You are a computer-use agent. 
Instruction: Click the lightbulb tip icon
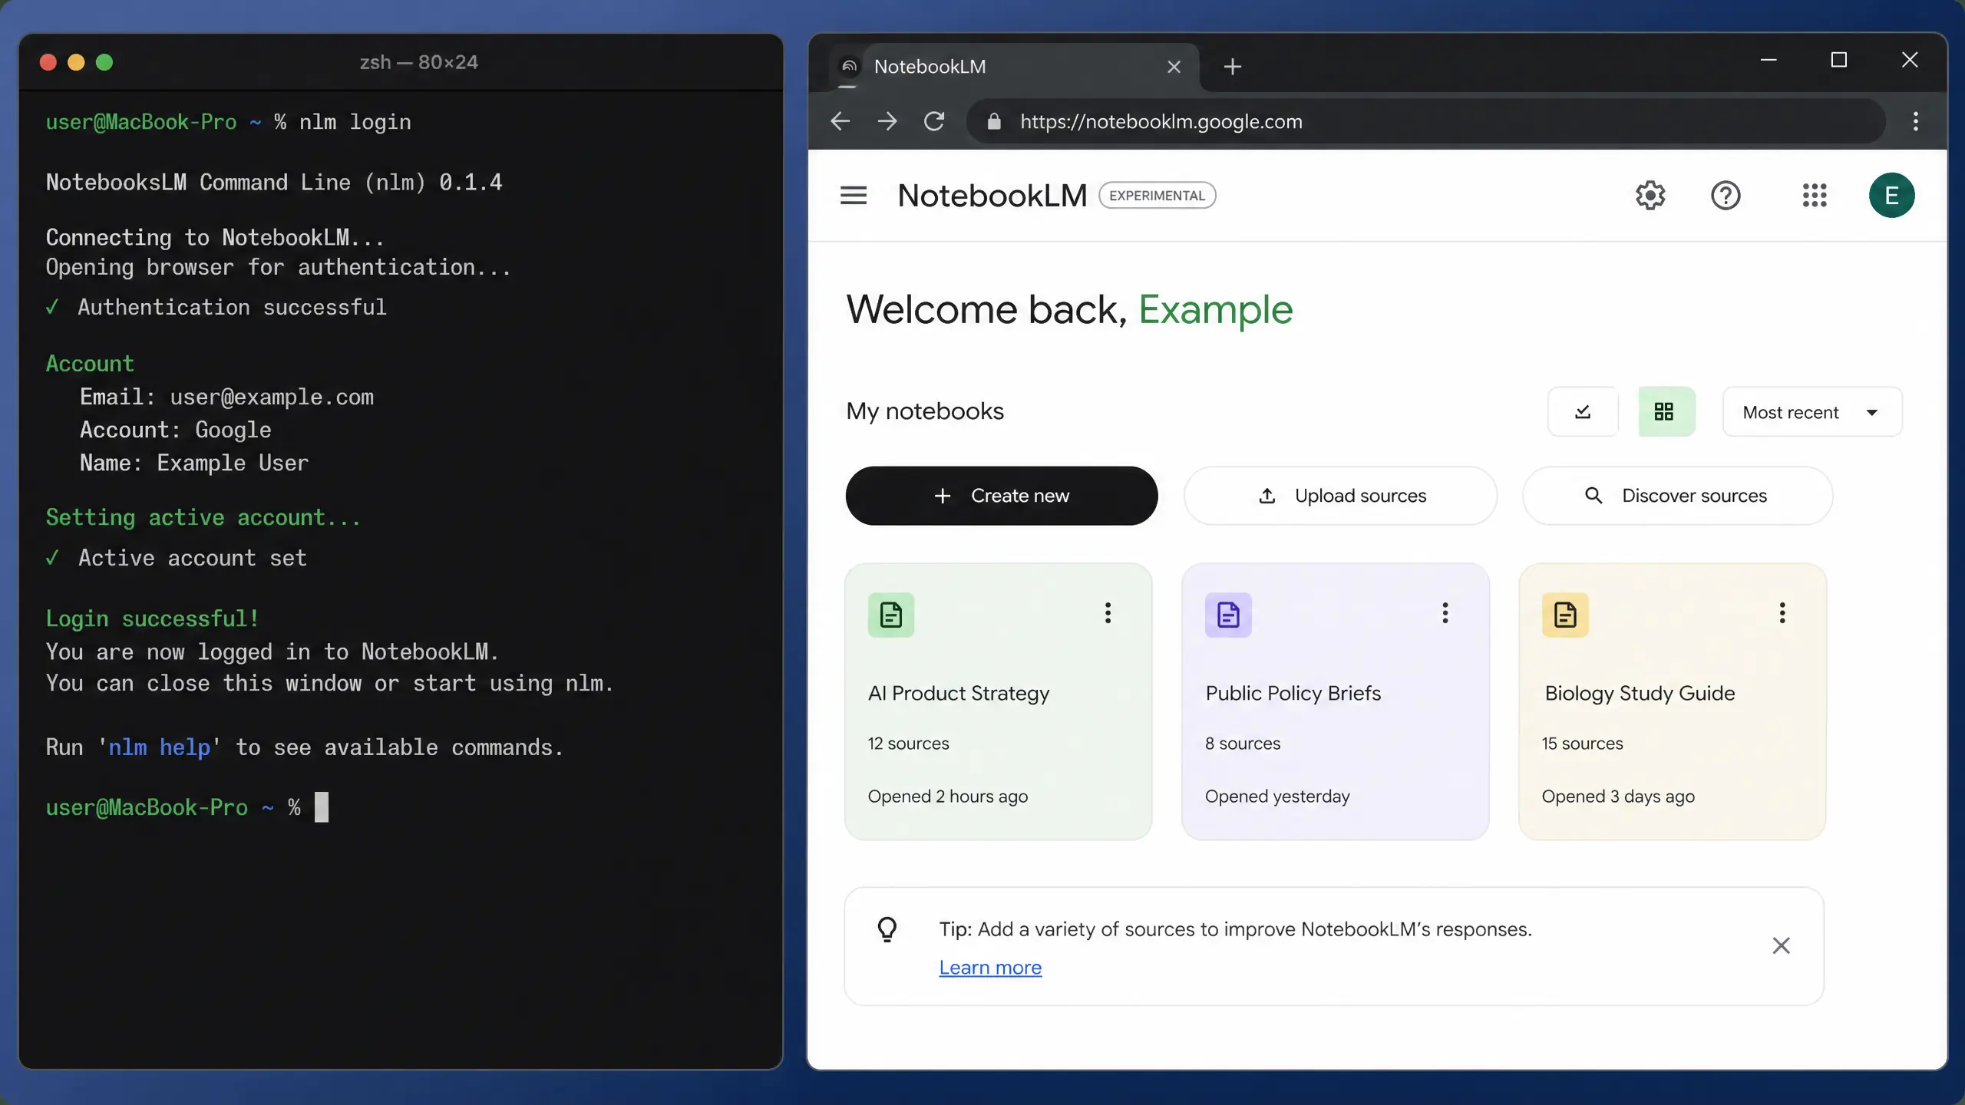point(887,929)
